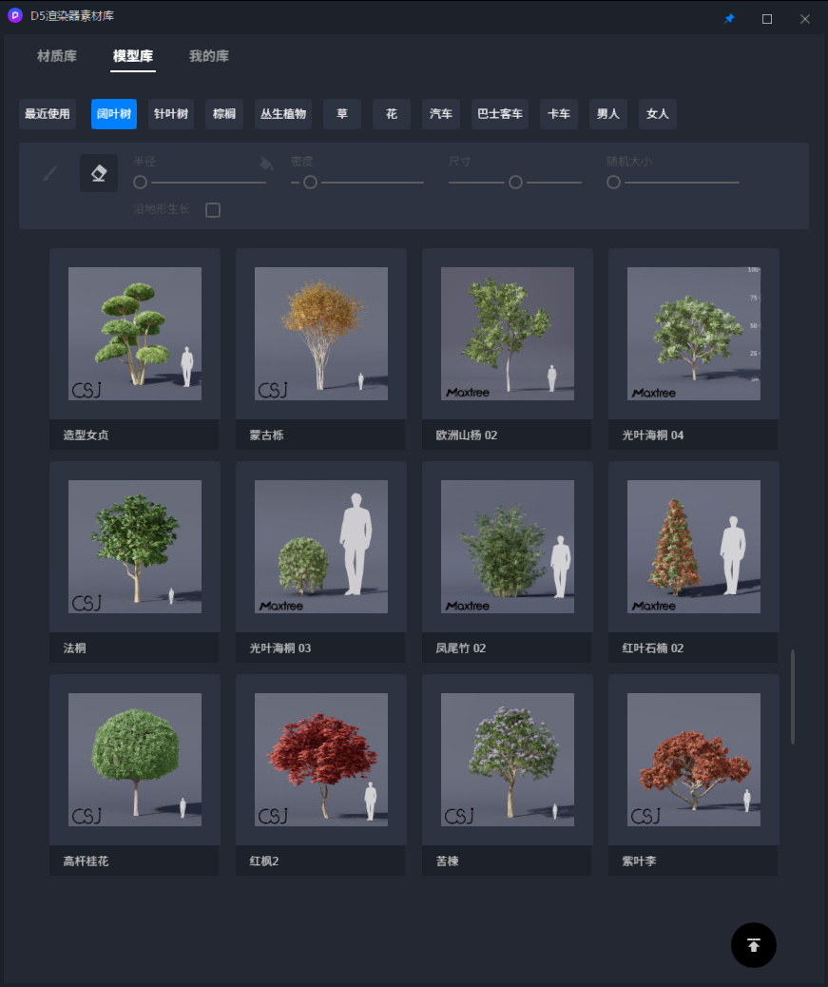Maximize the asset library window
Viewport: 828px width, 987px height.
[767, 18]
